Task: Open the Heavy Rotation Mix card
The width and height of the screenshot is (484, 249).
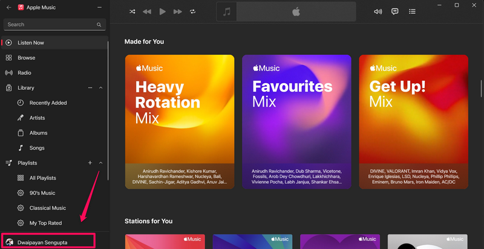Action: click(x=180, y=122)
